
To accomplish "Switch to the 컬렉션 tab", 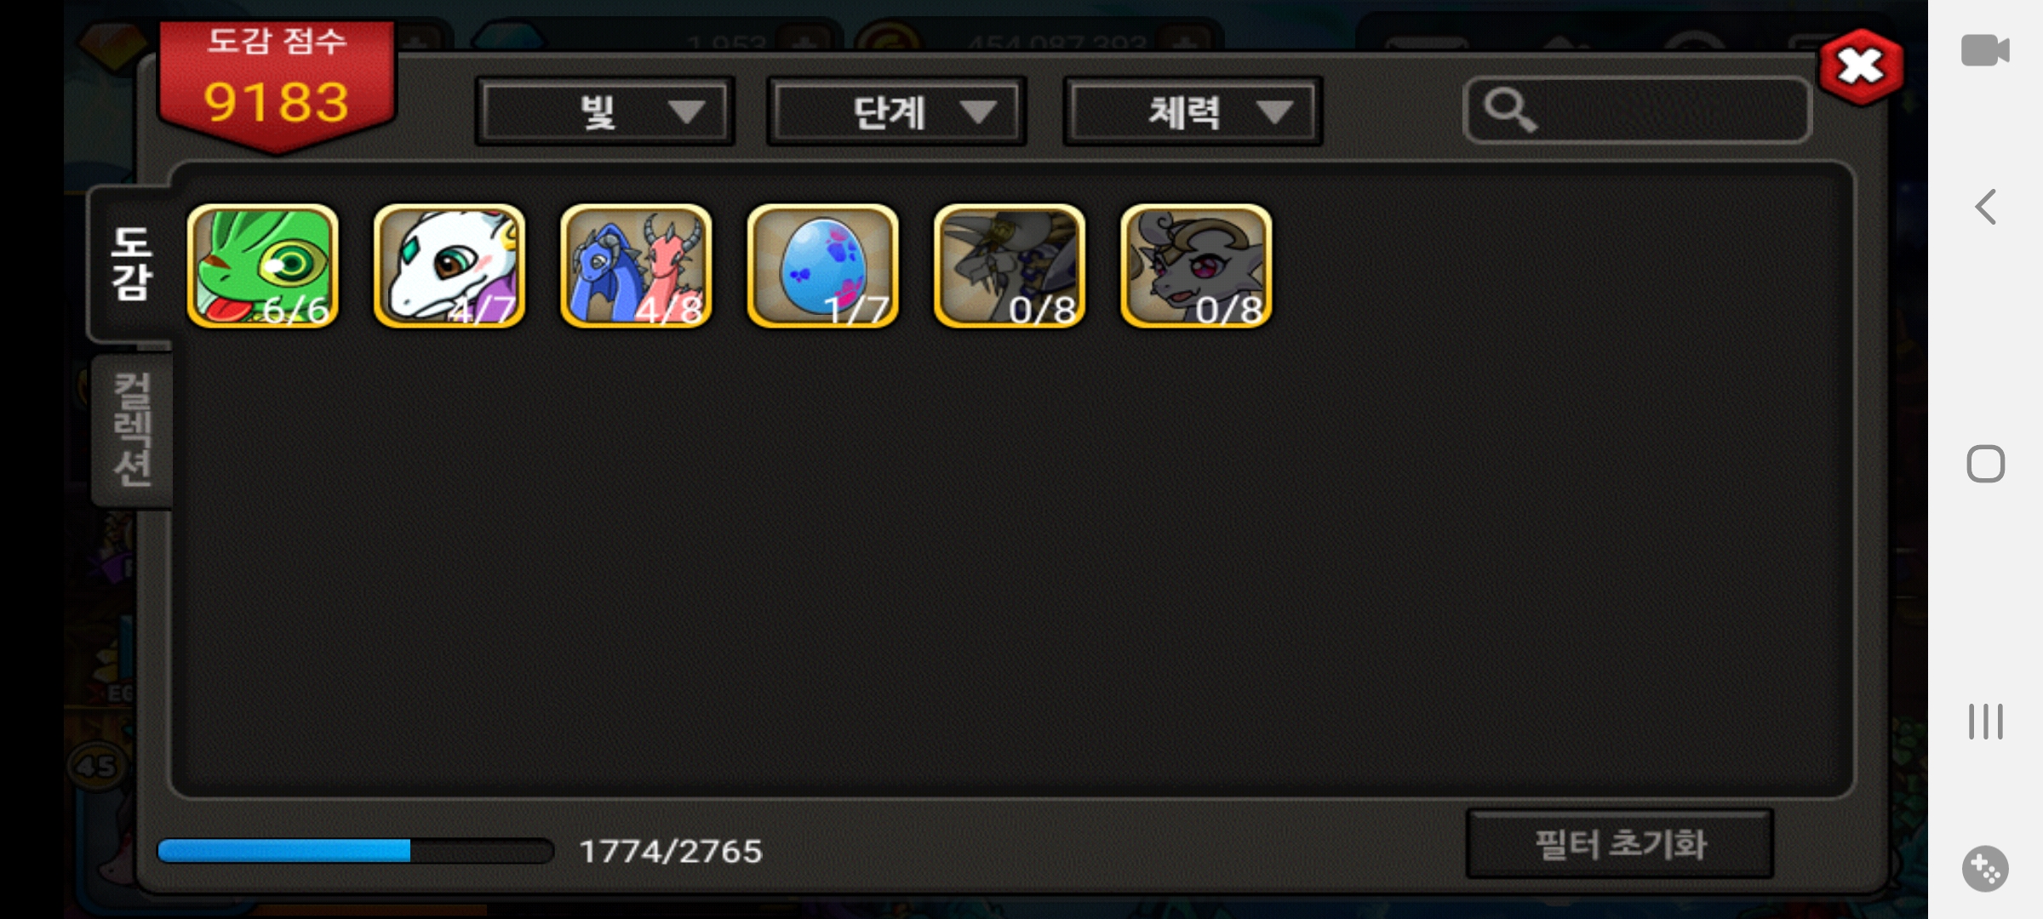I will (133, 430).
